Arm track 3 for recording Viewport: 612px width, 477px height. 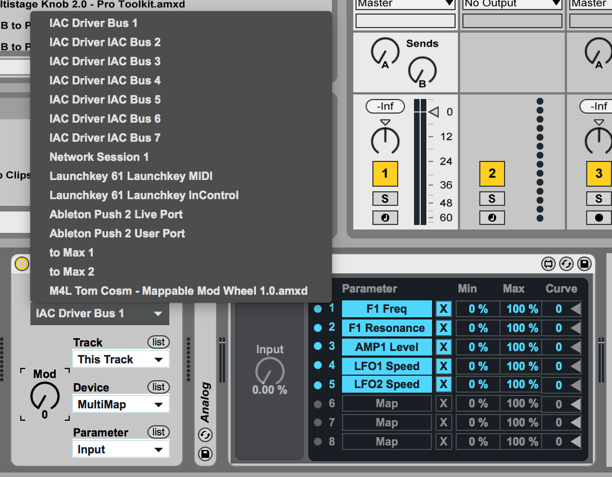pos(598,218)
